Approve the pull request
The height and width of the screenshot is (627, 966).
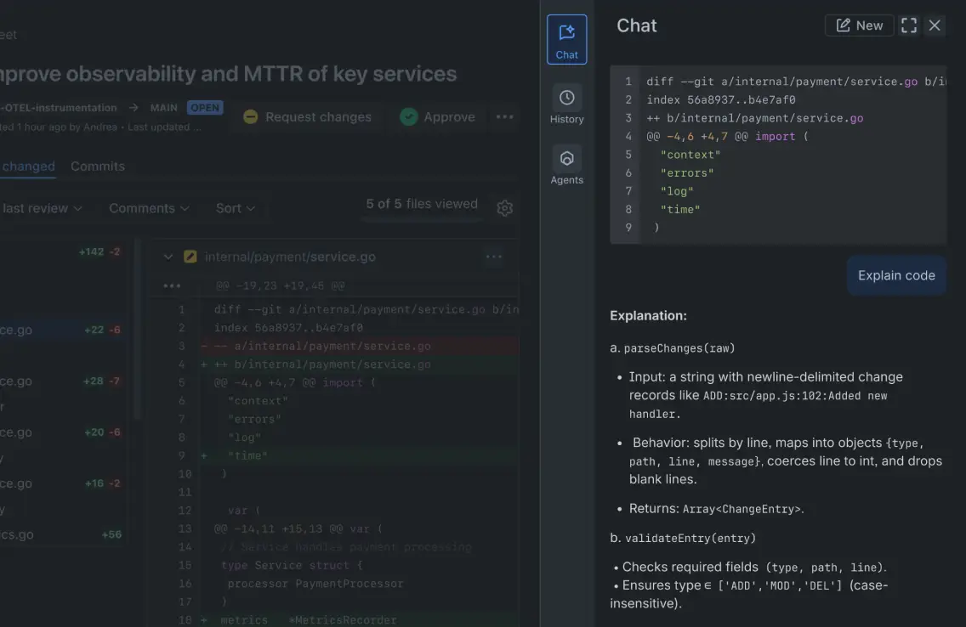coord(438,117)
